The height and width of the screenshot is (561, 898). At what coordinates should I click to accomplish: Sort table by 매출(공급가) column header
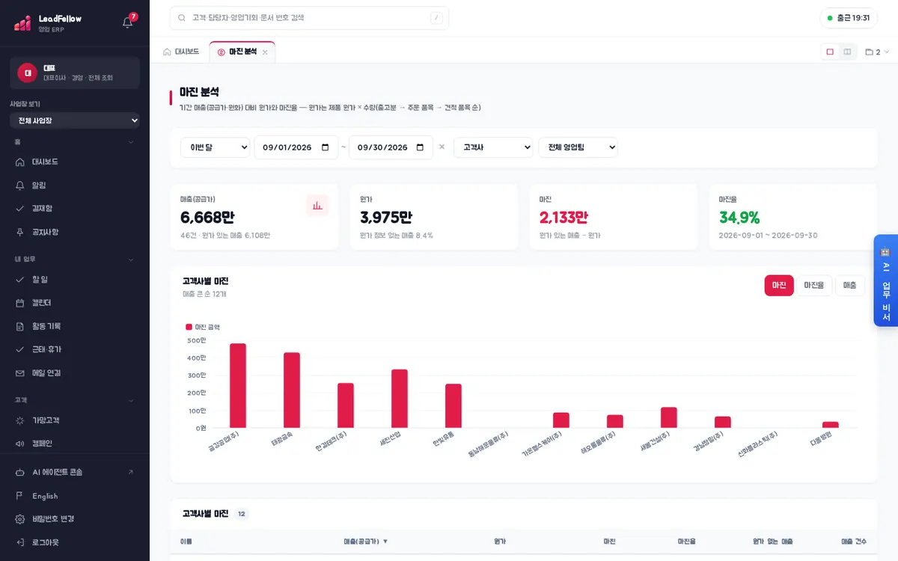click(x=365, y=541)
